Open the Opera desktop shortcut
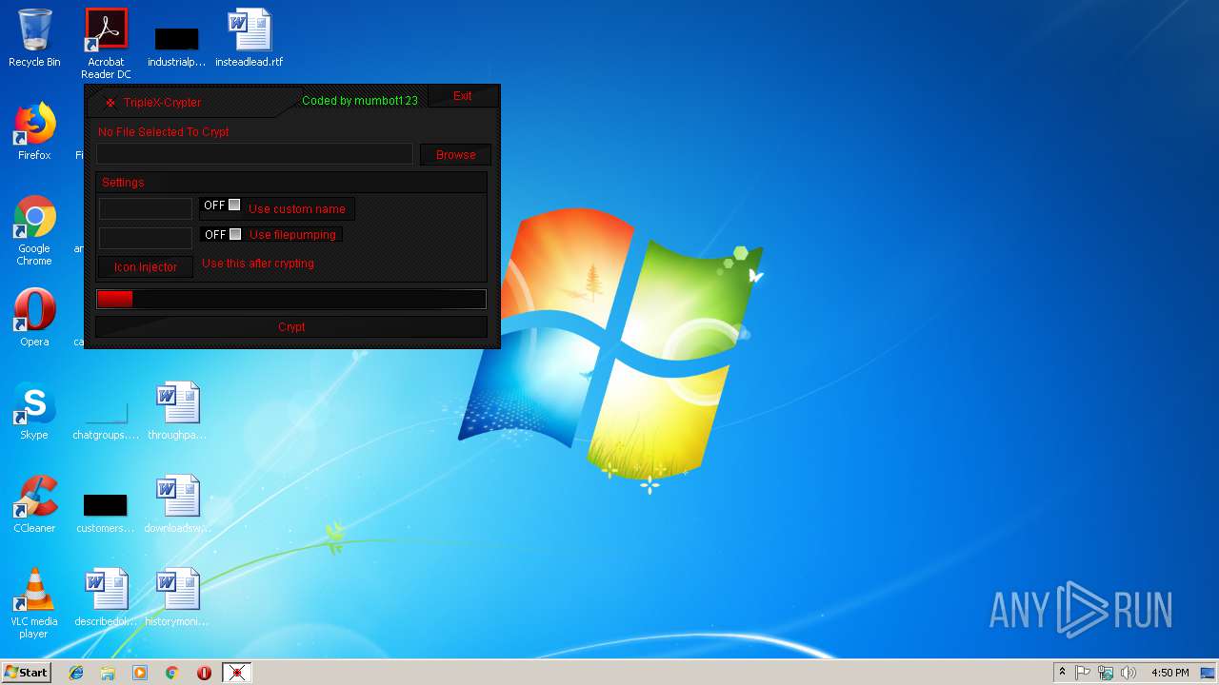 [x=34, y=318]
